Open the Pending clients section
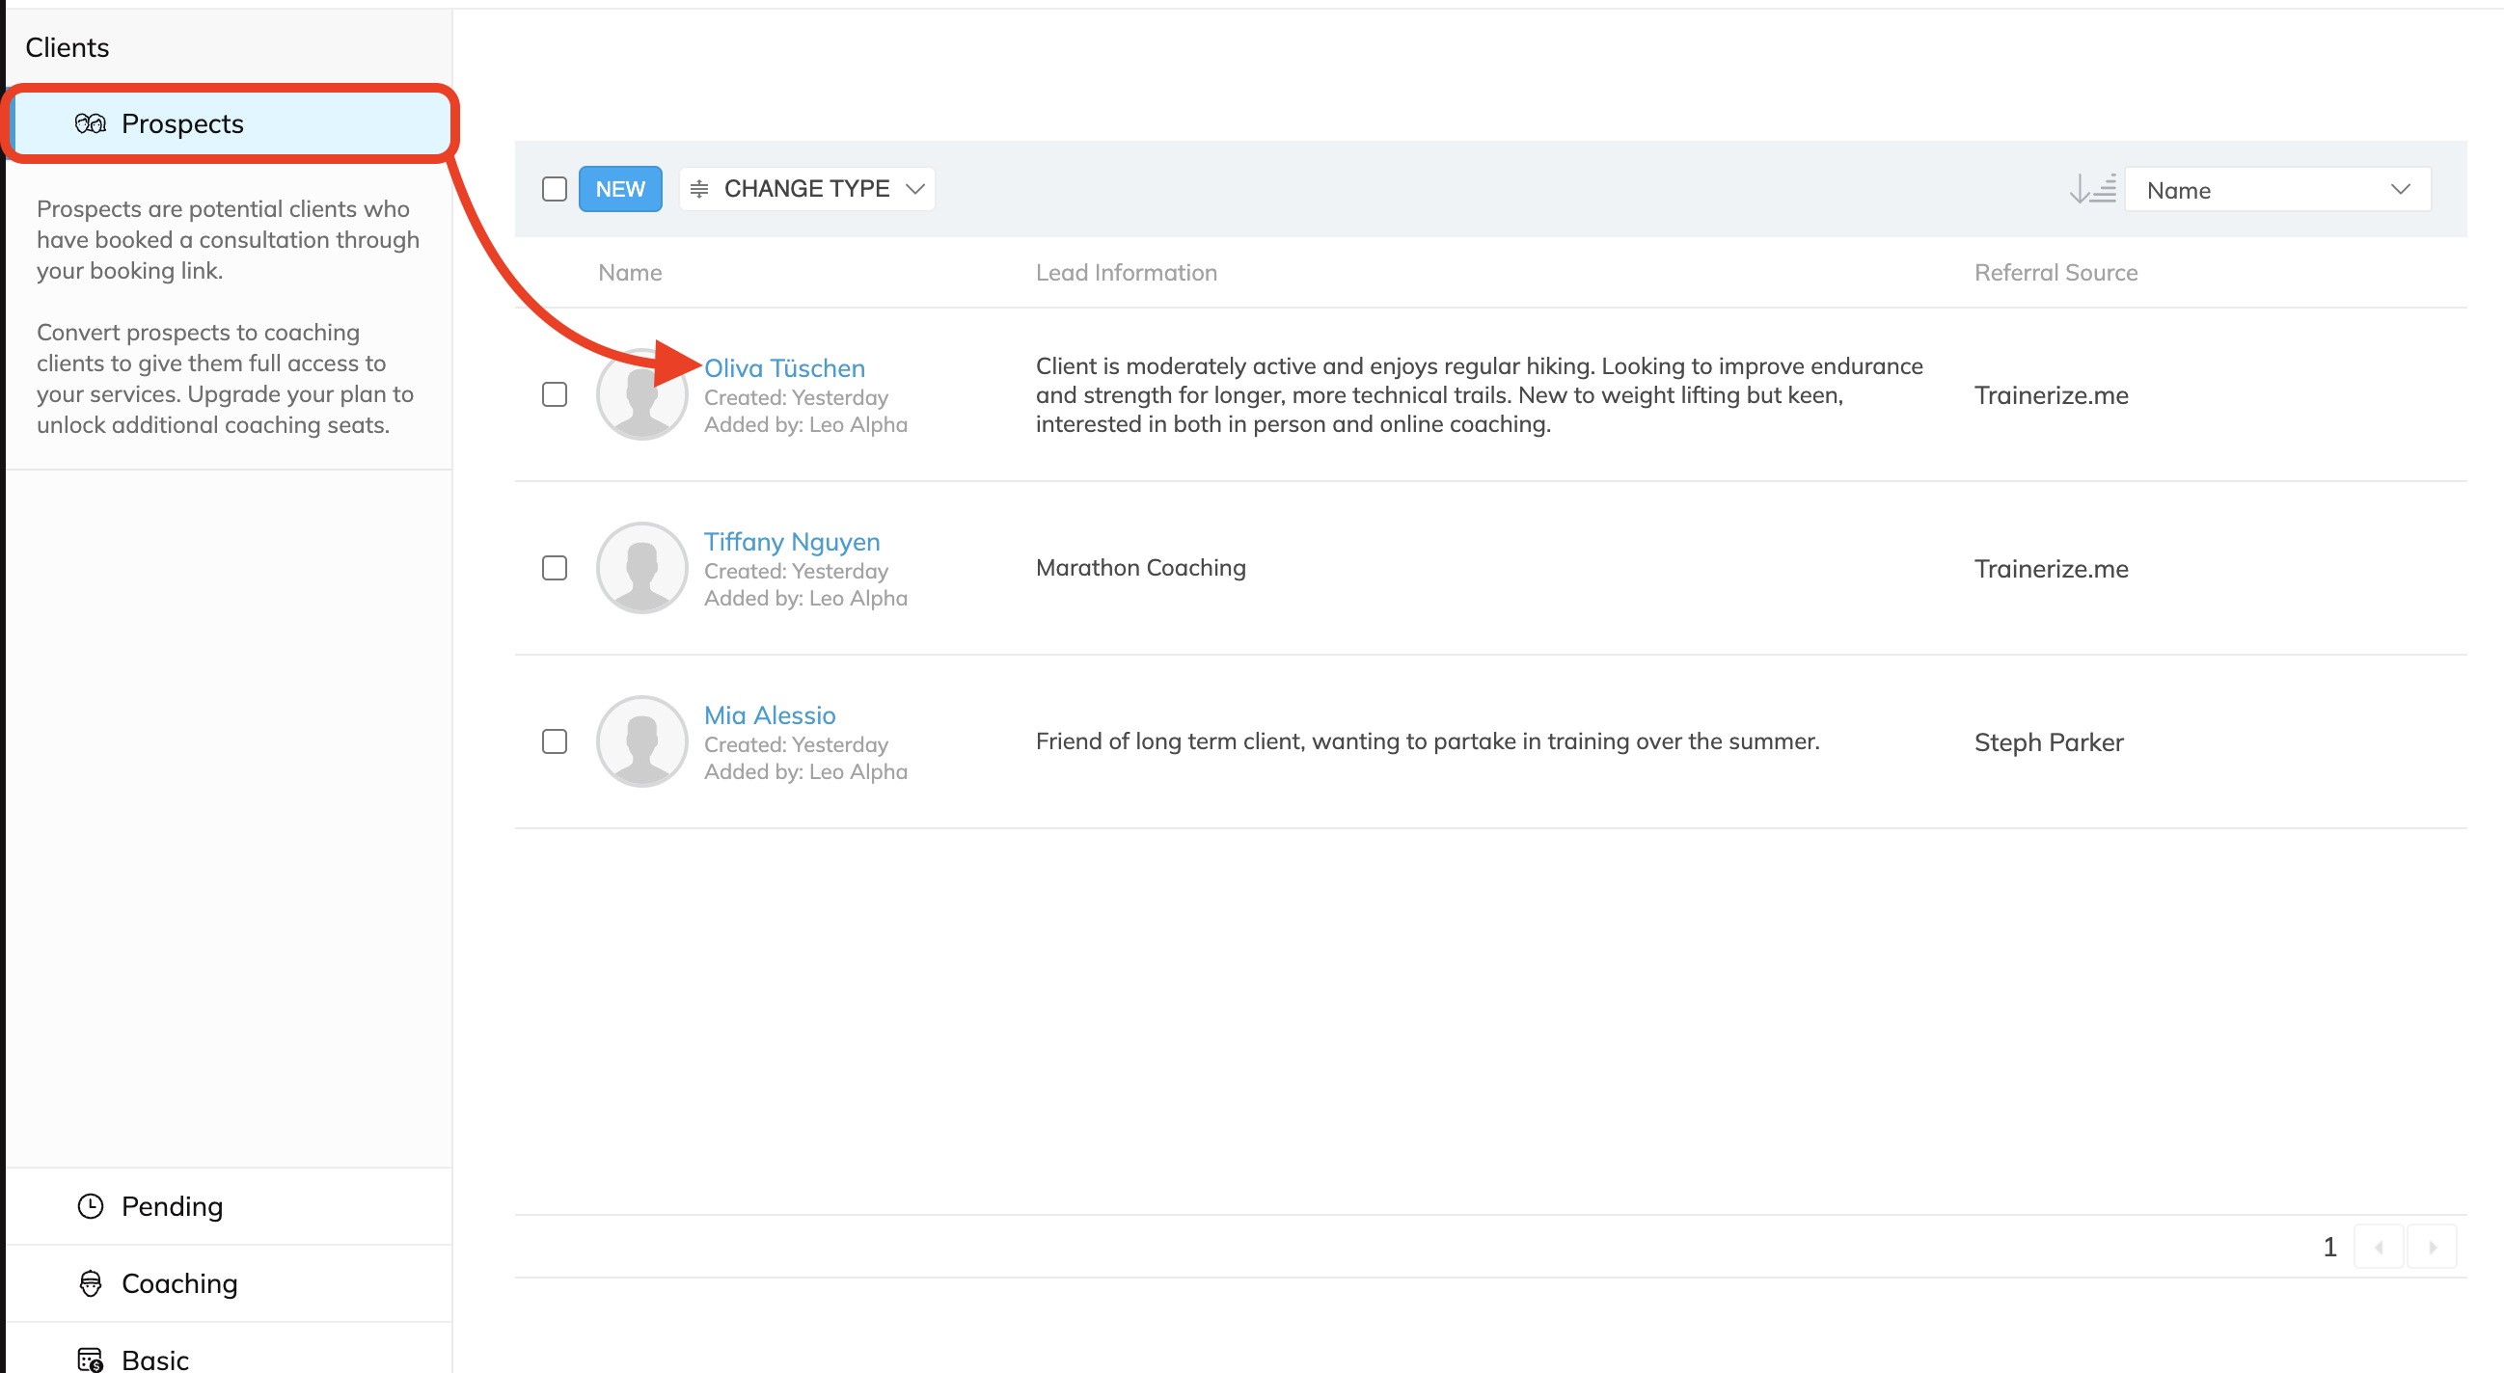This screenshot has width=2504, height=1373. click(172, 1206)
